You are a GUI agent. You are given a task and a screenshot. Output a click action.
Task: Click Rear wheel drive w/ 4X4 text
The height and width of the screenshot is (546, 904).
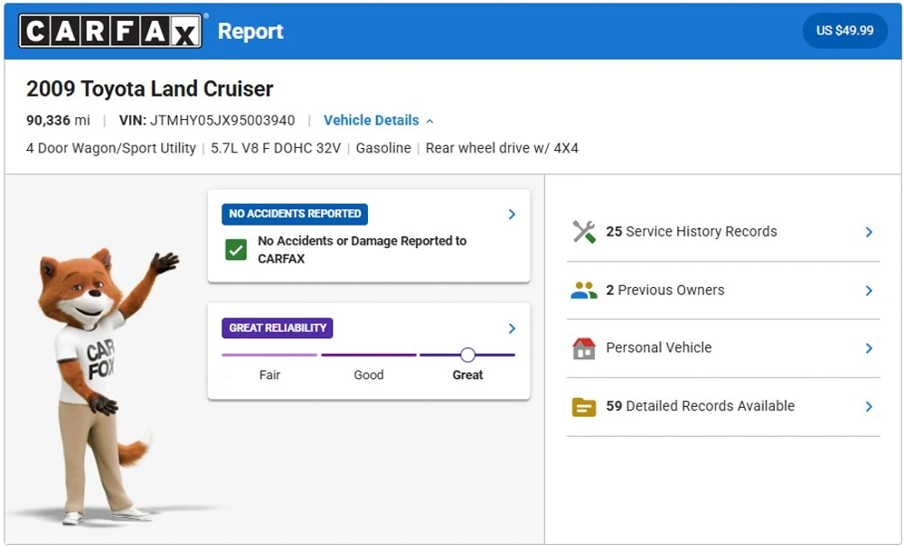502,148
